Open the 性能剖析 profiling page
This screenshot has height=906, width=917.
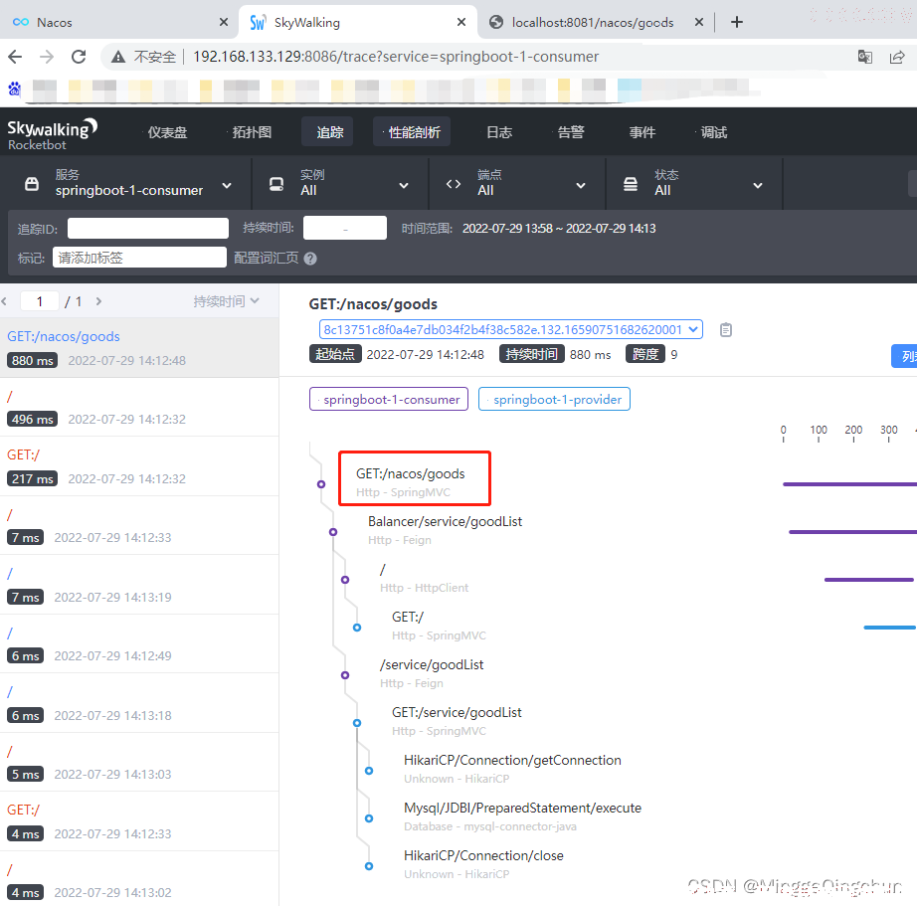(x=414, y=132)
